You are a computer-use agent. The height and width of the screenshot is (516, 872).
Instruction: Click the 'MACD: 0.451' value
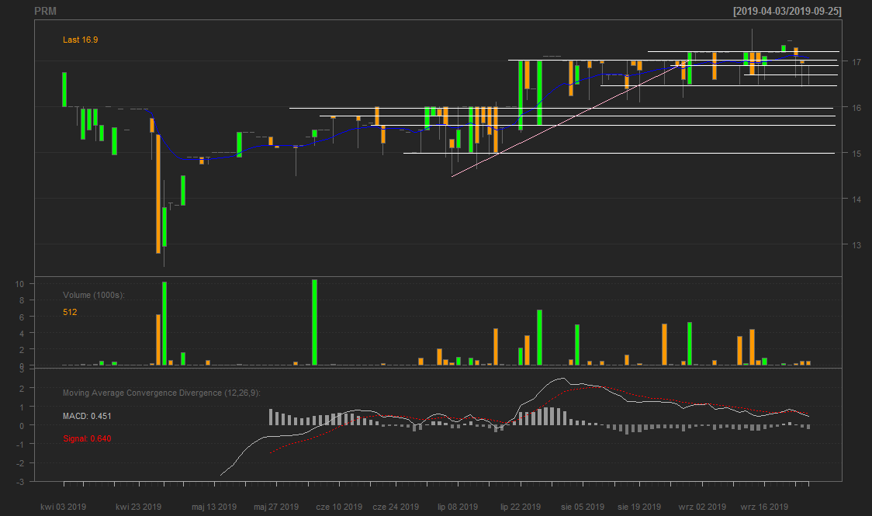[87, 417]
